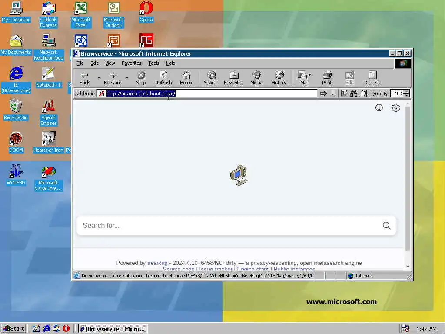Image resolution: width=445 pixels, height=334 pixels.
Task: Click the scrollbar down arrow in browser
Action: click(408, 267)
